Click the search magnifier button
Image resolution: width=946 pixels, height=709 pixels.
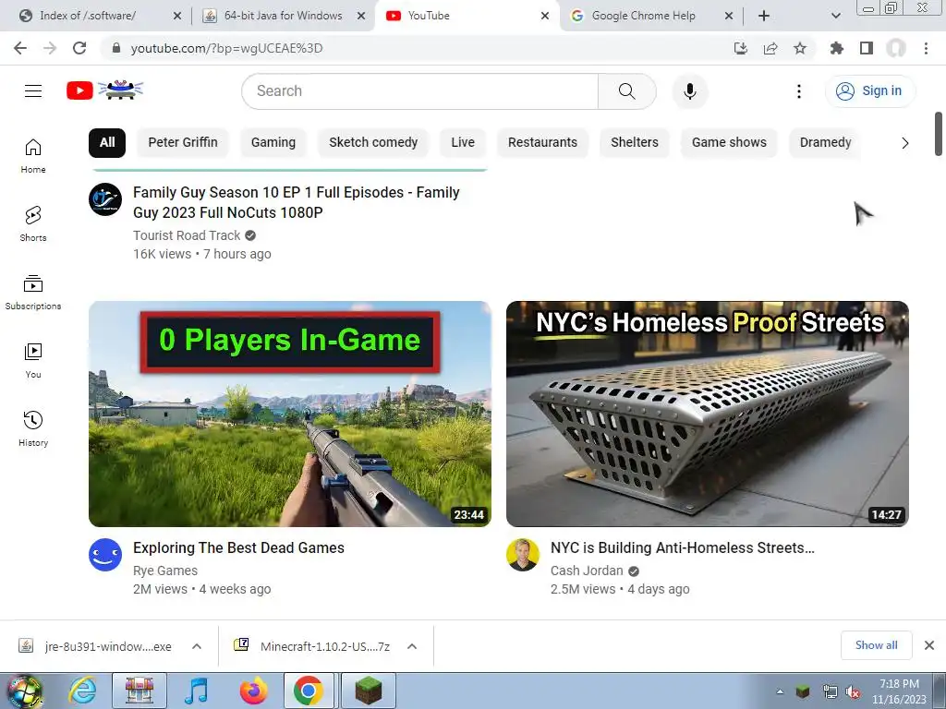(627, 91)
